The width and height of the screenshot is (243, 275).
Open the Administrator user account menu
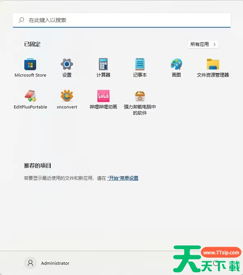pos(47,263)
